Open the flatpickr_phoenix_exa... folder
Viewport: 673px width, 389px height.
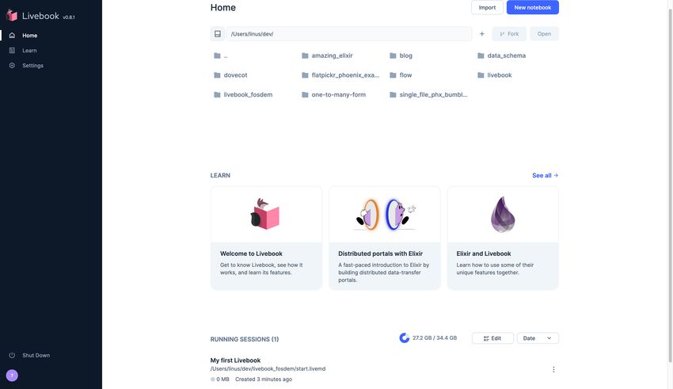(x=340, y=74)
